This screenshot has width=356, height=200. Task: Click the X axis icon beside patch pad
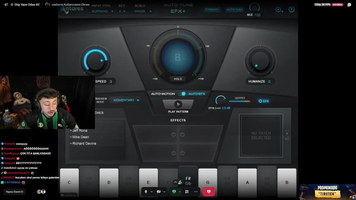click(287, 132)
